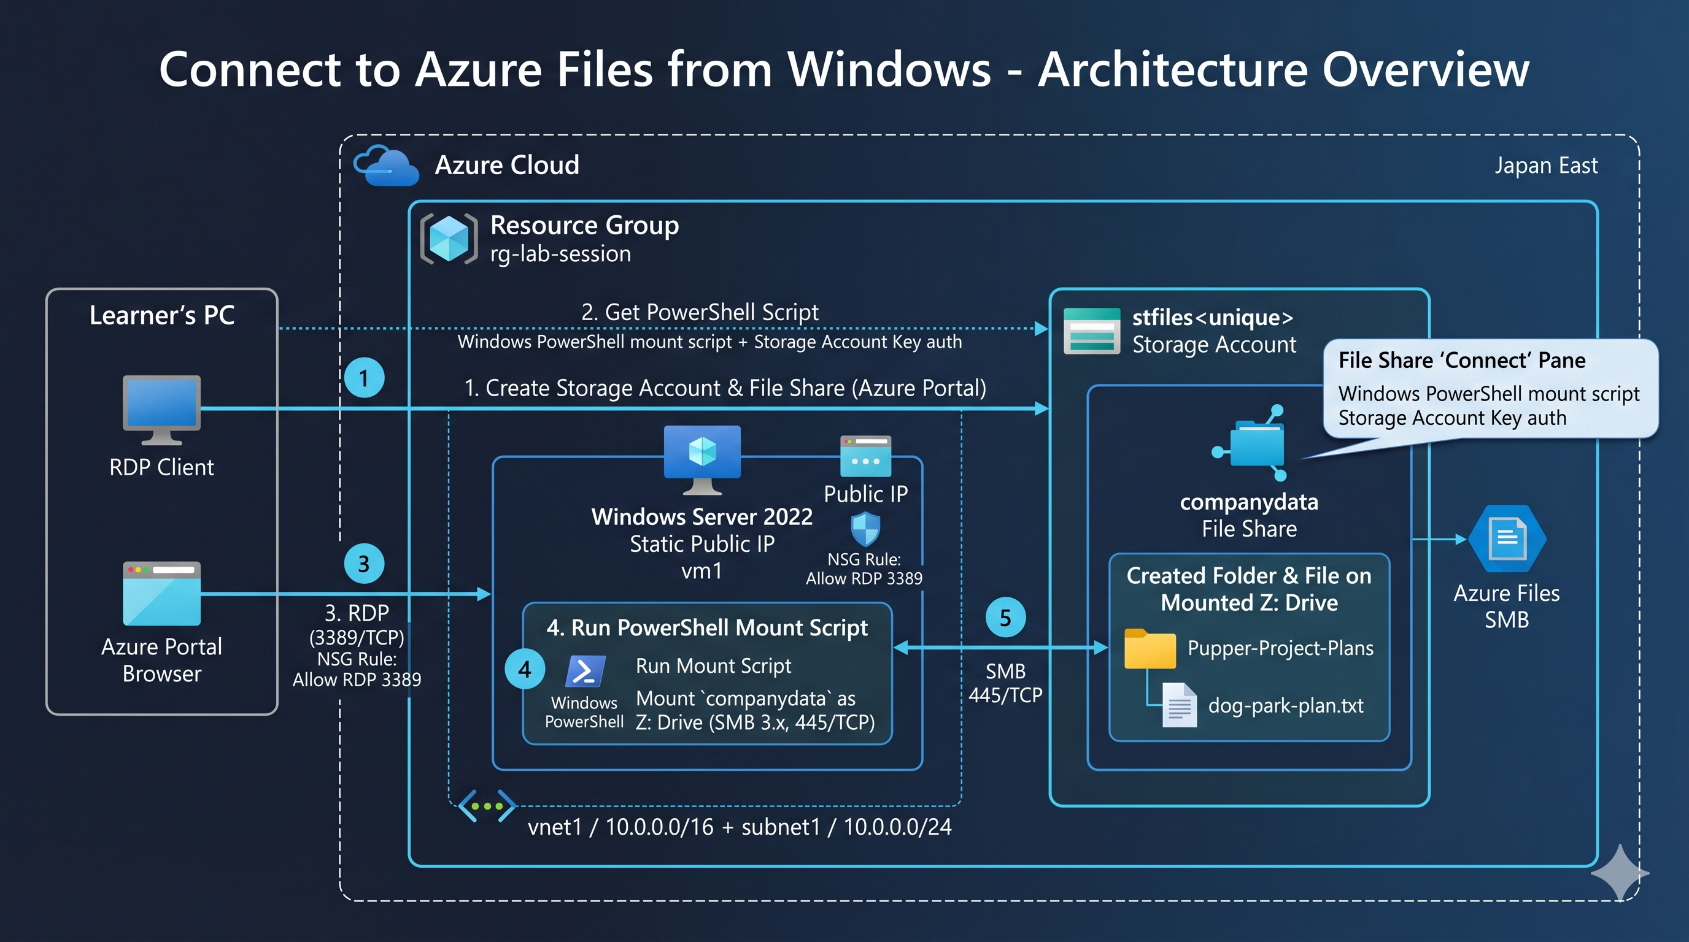Click 'SMB 445/TCP' connection label

[1005, 683]
